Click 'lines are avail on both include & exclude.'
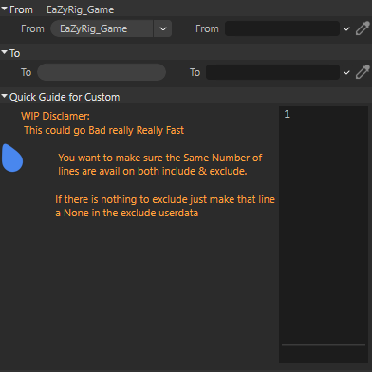The width and height of the screenshot is (372, 372). pos(153,171)
